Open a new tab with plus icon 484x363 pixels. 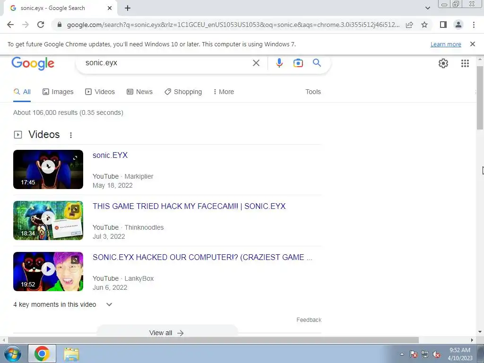(128, 8)
